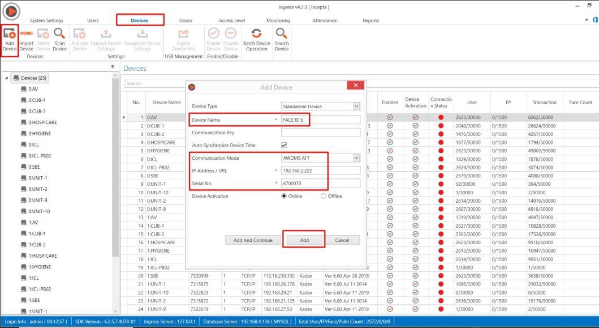Click the Ingress logo at top left

pos(11,11)
